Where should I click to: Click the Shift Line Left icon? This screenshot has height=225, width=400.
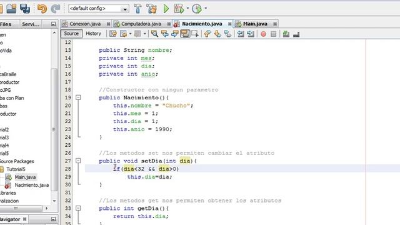pos(241,34)
